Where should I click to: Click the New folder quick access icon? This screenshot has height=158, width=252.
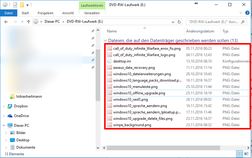[22, 5]
